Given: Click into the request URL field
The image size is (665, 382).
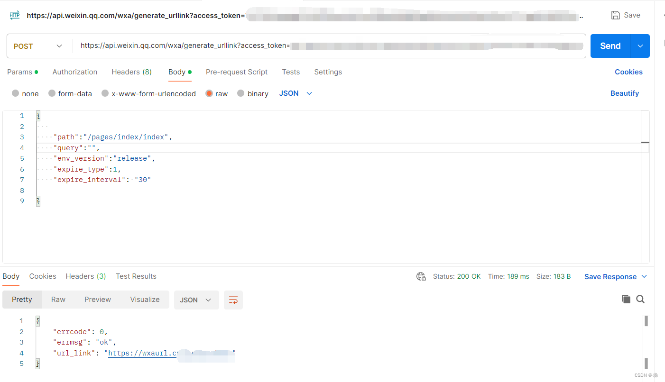Looking at the screenshot, I should (x=329, y=46).
